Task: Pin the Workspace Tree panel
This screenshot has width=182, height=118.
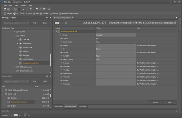Action: click(50, 18)
